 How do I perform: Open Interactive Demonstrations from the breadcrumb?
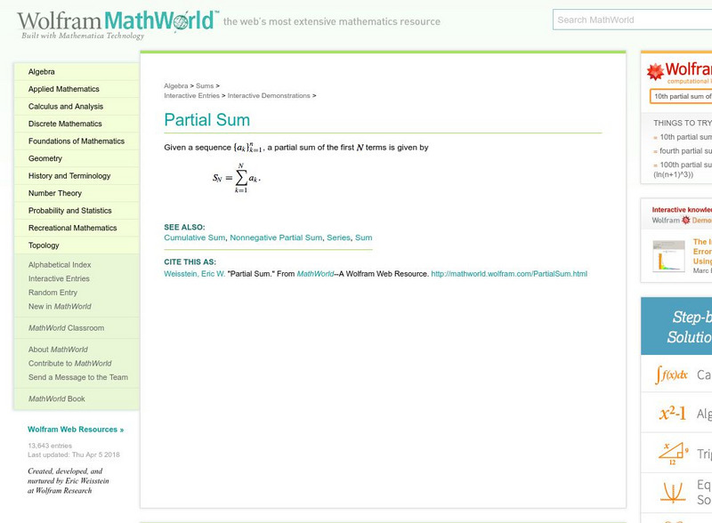pos(271,95)
